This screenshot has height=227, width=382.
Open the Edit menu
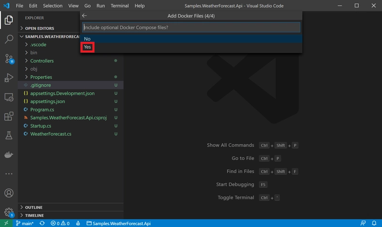click(33, 6)
